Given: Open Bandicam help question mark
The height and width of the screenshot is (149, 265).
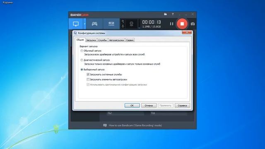Looking at the screenshot, I should (x=173, y=14).
